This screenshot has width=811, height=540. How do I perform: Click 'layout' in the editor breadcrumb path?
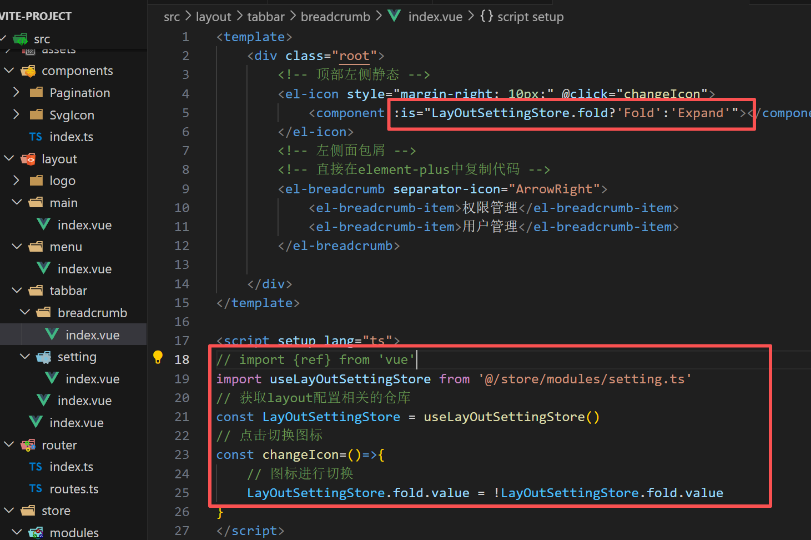[x=213, y=17]
